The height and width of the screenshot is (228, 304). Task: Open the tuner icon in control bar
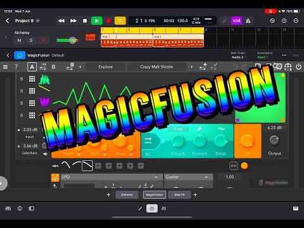coord(225,21)
